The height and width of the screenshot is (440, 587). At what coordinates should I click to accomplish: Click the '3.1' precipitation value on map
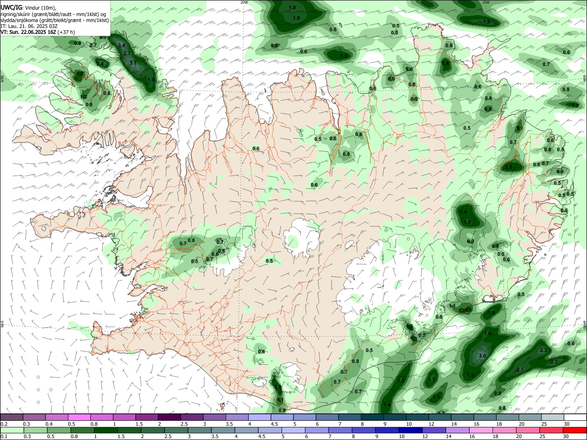tap(133, 63)
